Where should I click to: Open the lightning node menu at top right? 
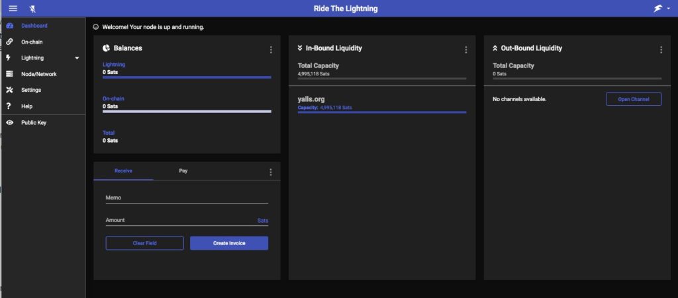click(x=661, y=9)
